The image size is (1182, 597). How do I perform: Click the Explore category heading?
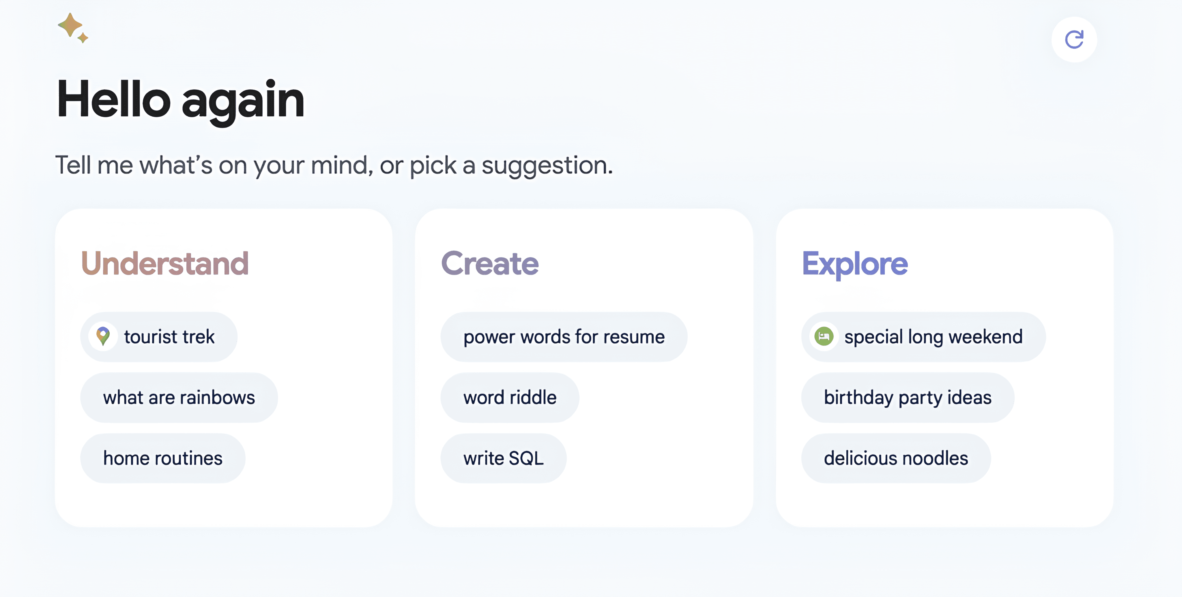pyautogui.click(x=854, y=263)
